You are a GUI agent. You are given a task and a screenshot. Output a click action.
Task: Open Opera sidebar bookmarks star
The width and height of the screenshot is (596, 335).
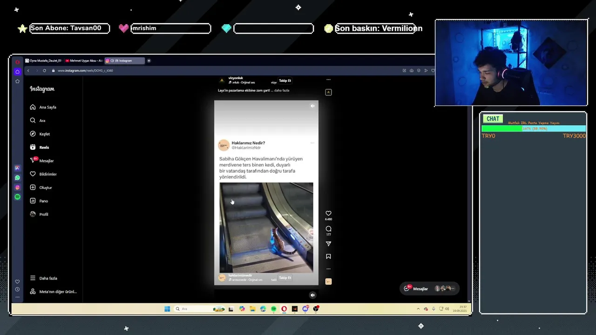click(x=17, y=81)
